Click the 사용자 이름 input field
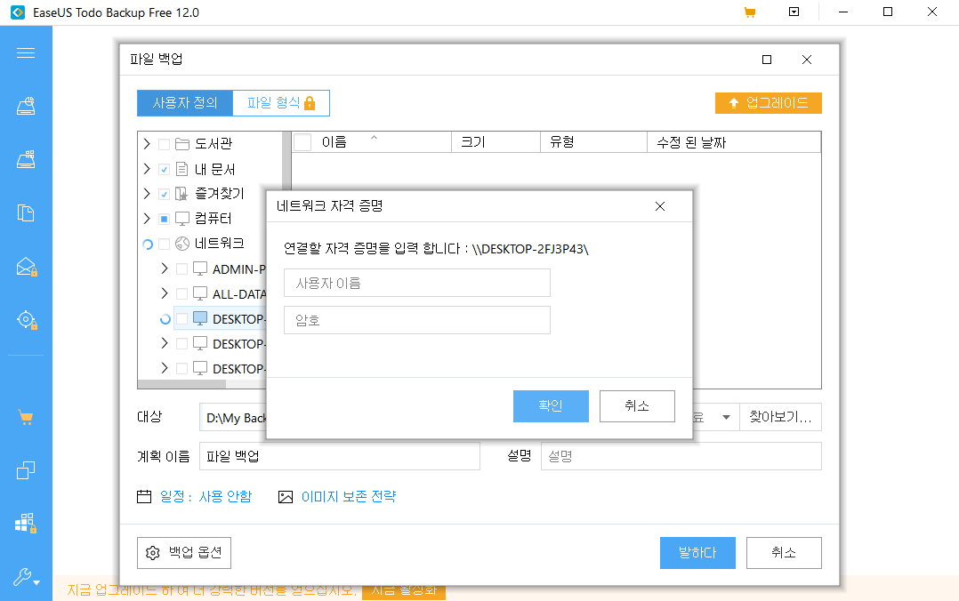Viewport: 959px width, 601px height. 416,282
